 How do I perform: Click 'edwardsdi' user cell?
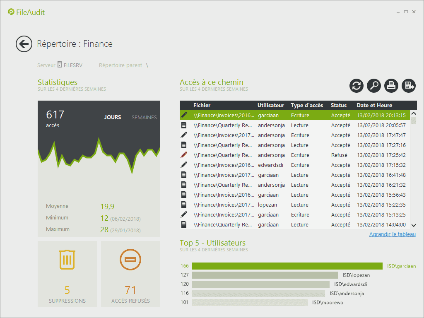pos(270,165)
